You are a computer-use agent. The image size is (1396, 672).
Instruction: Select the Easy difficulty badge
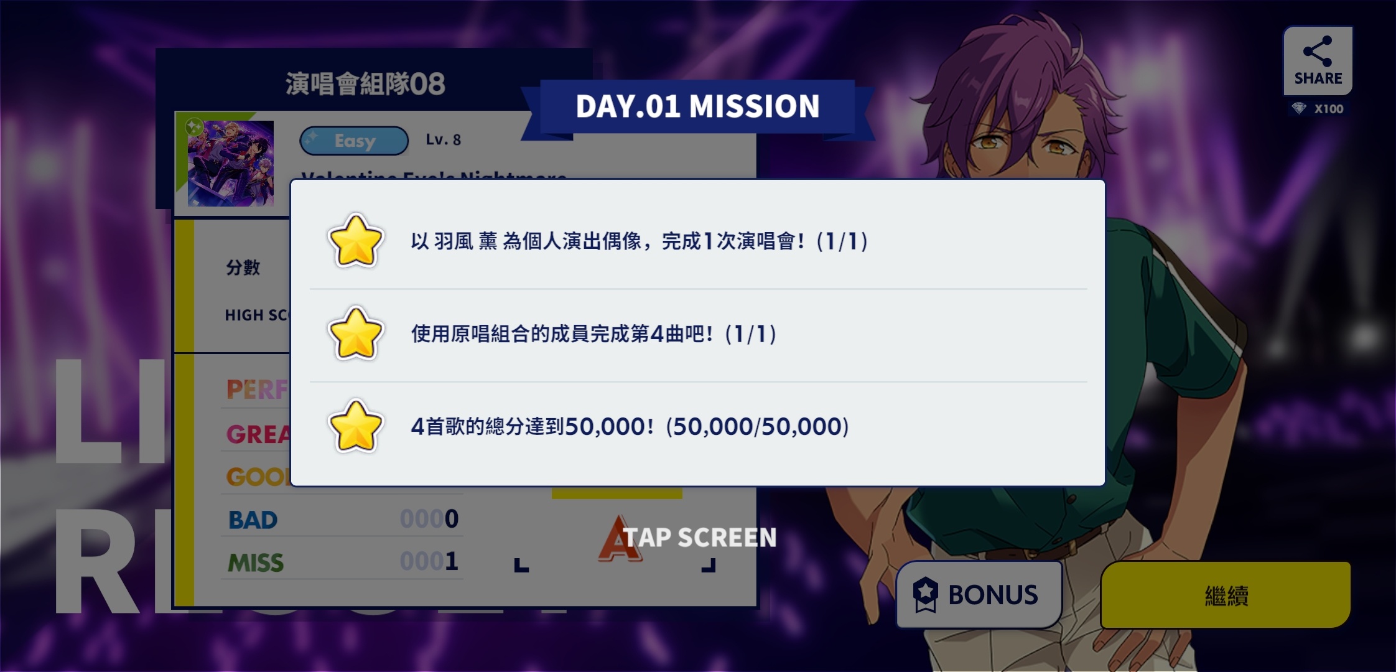point(354,141)
